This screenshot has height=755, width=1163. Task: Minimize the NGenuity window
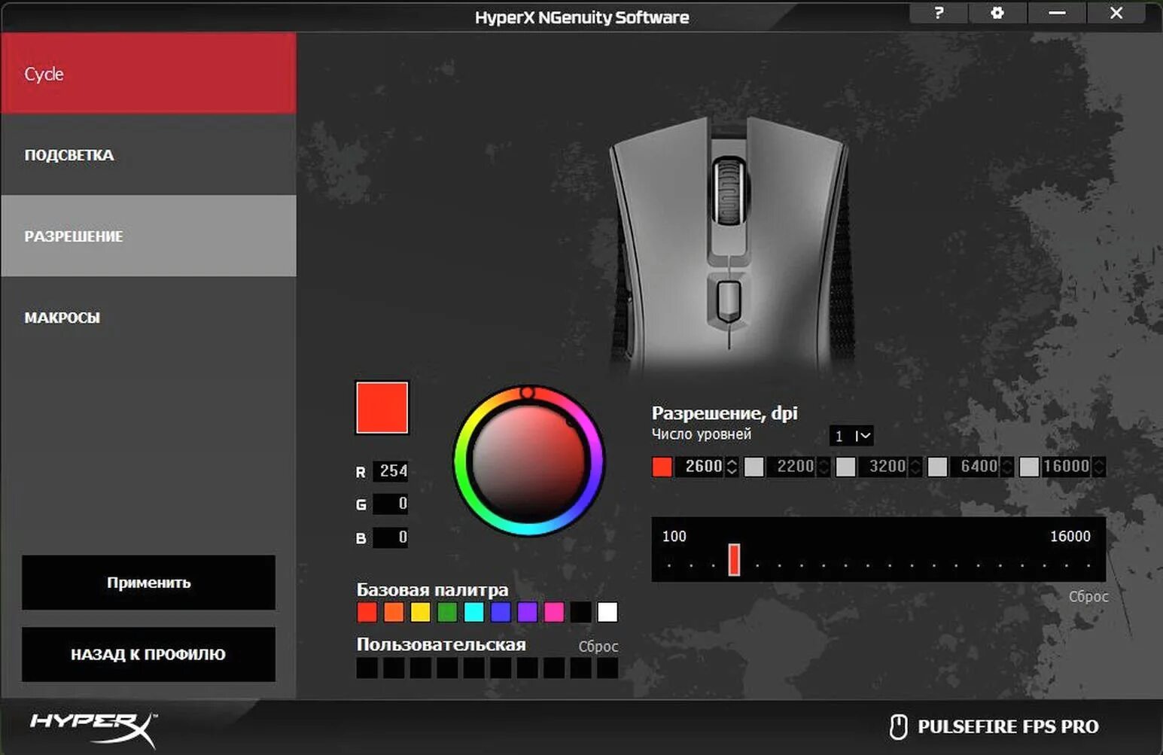1057,13
